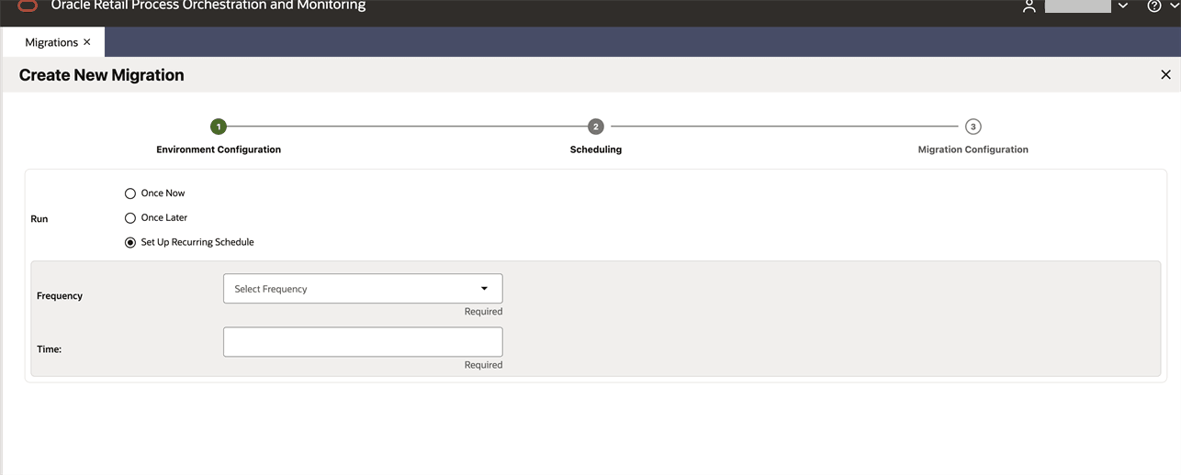
Task: Click the Create New Migration heading
Action: (102, 75)
